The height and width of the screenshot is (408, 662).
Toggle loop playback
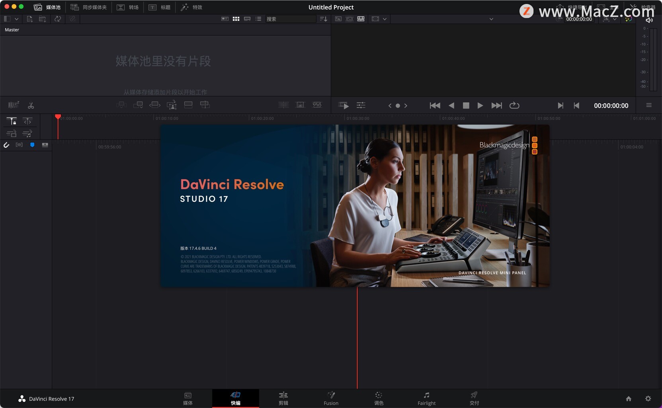(514, 105)
